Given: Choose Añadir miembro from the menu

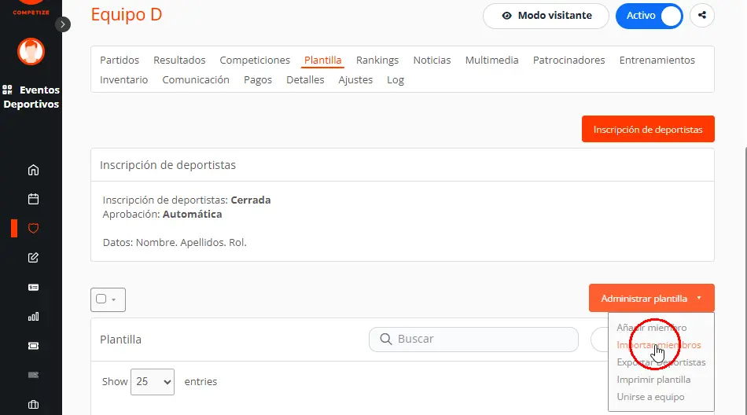Looking at the screenshot, I should pyautogui.click(x=651, y=328).
